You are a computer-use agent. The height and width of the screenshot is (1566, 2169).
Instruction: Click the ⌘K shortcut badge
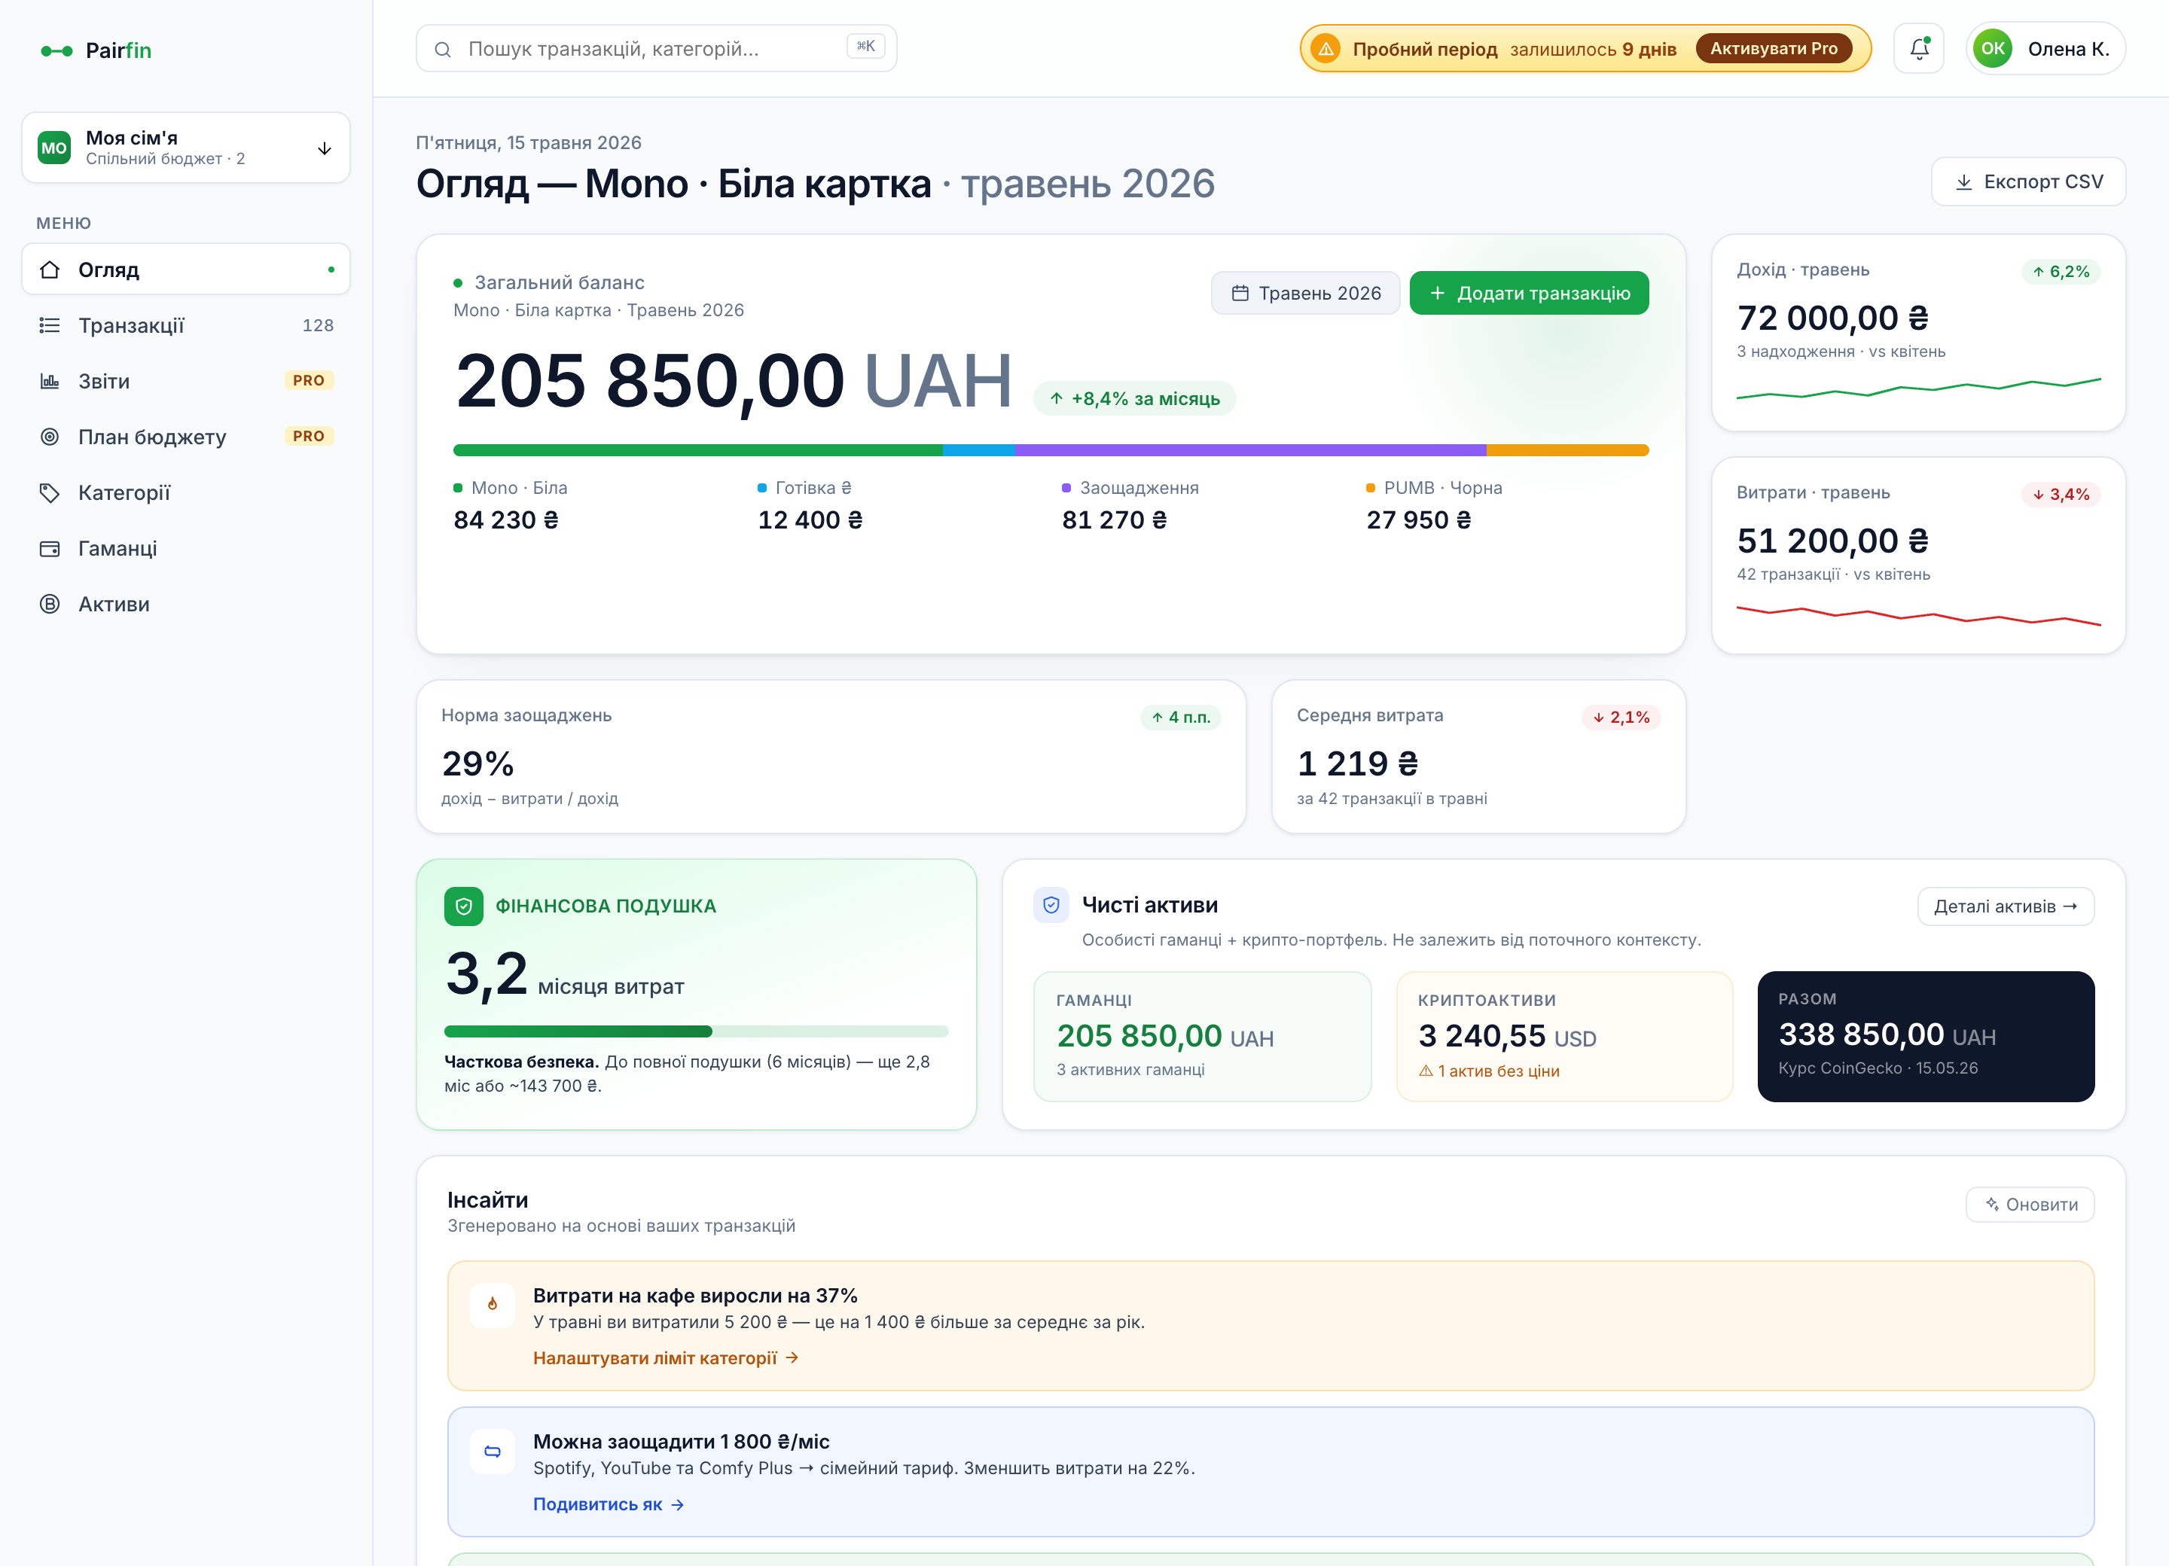point(865,46)
